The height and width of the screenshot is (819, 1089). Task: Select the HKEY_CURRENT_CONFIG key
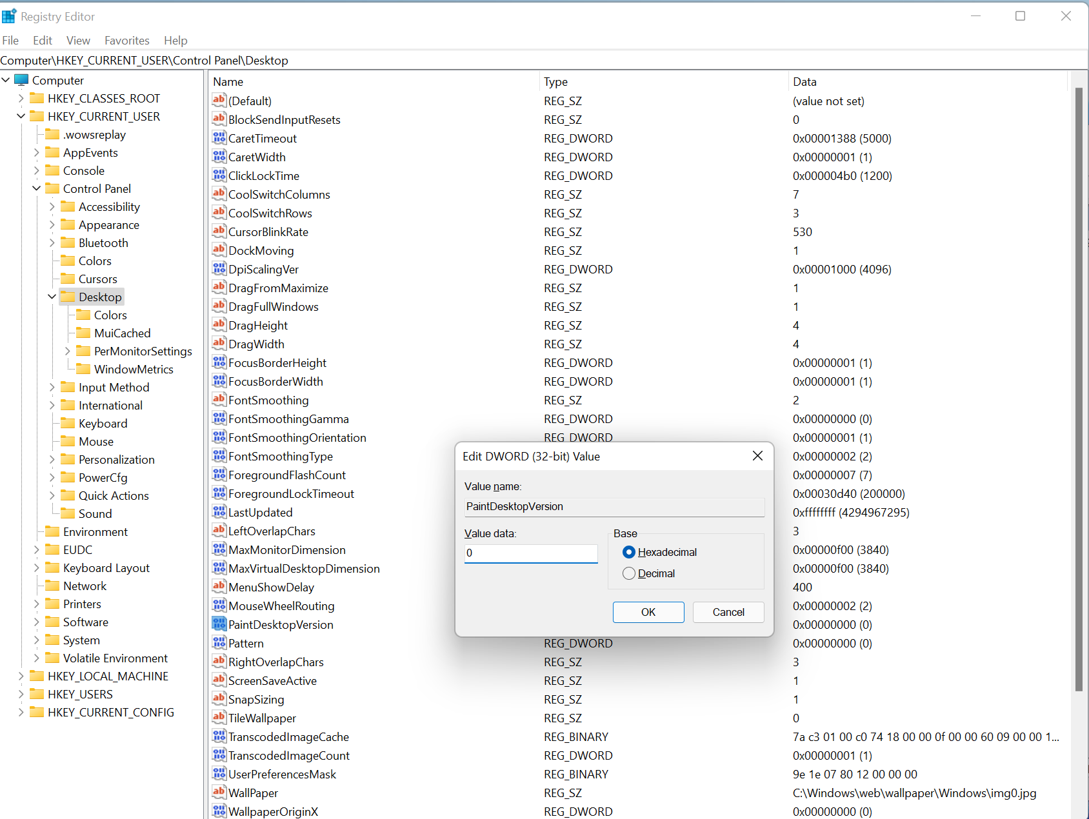(x=111, y=712)
